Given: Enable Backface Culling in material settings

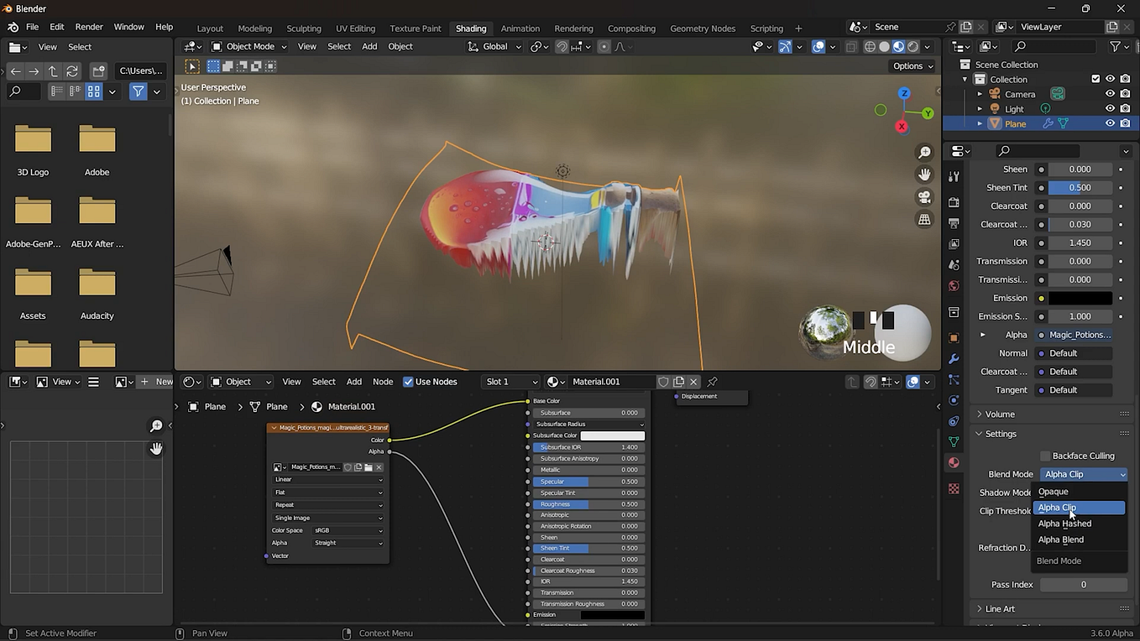Looking at the screenshot, I should tap(1045, 456).
